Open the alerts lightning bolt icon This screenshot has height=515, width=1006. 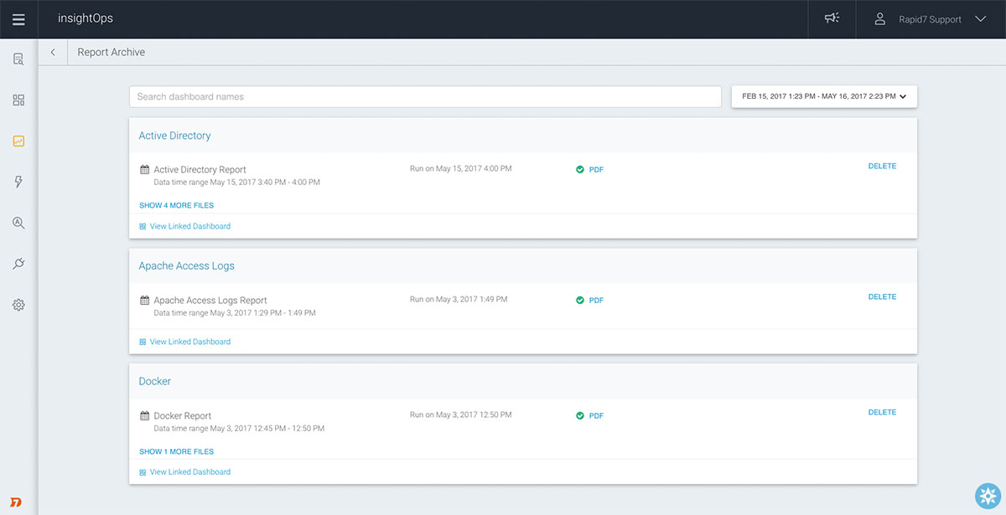18,182
